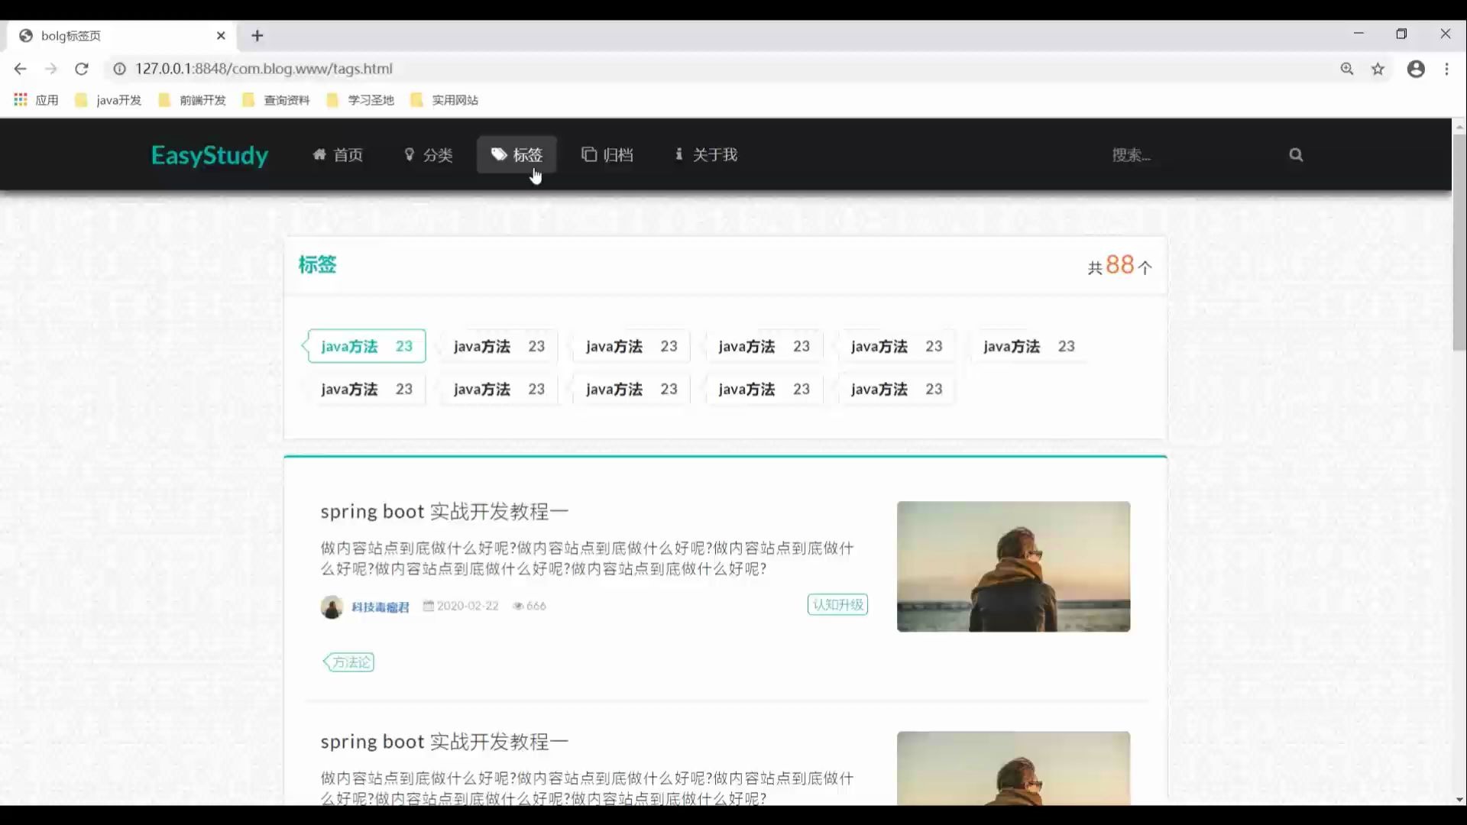Open the 实用网站 bookmark folder

(x=444, y=100)
